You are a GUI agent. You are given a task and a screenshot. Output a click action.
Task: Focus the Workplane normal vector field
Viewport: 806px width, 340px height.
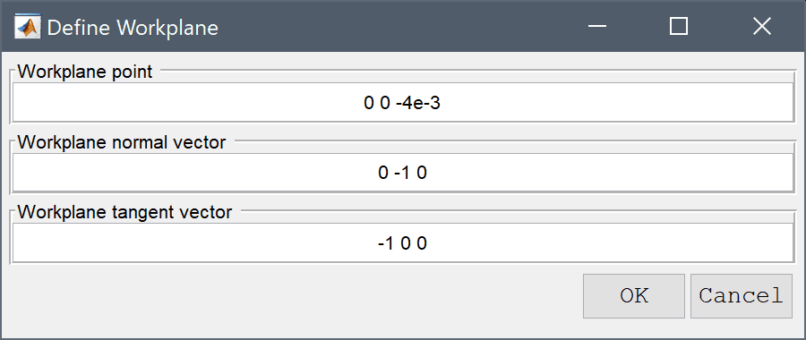(x=403, y=173)
